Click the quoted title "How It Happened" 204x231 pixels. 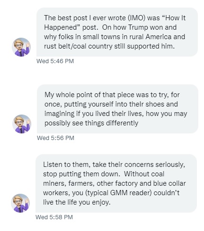tap(115, 23)
